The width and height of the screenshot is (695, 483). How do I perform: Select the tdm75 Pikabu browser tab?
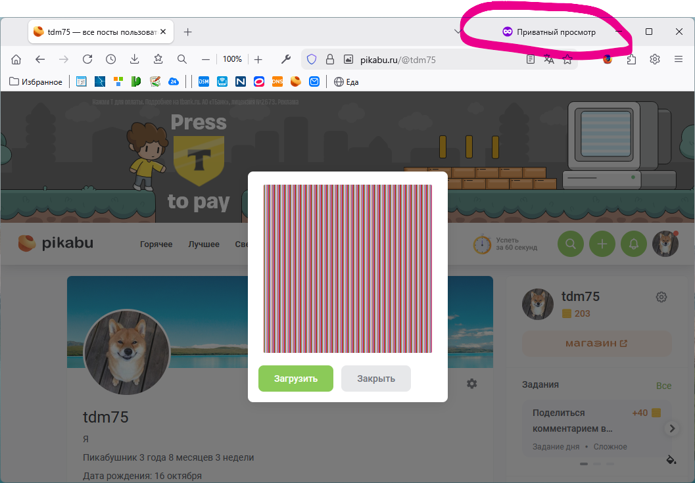pos(99,32)
